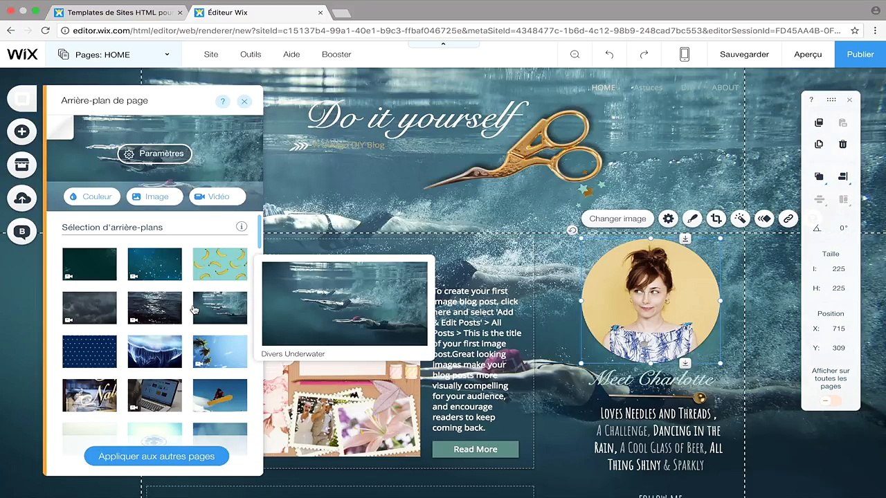Select the stormy clouds video background
The image size is (886, 498).
pyautogui.click(x=89, y=308)
